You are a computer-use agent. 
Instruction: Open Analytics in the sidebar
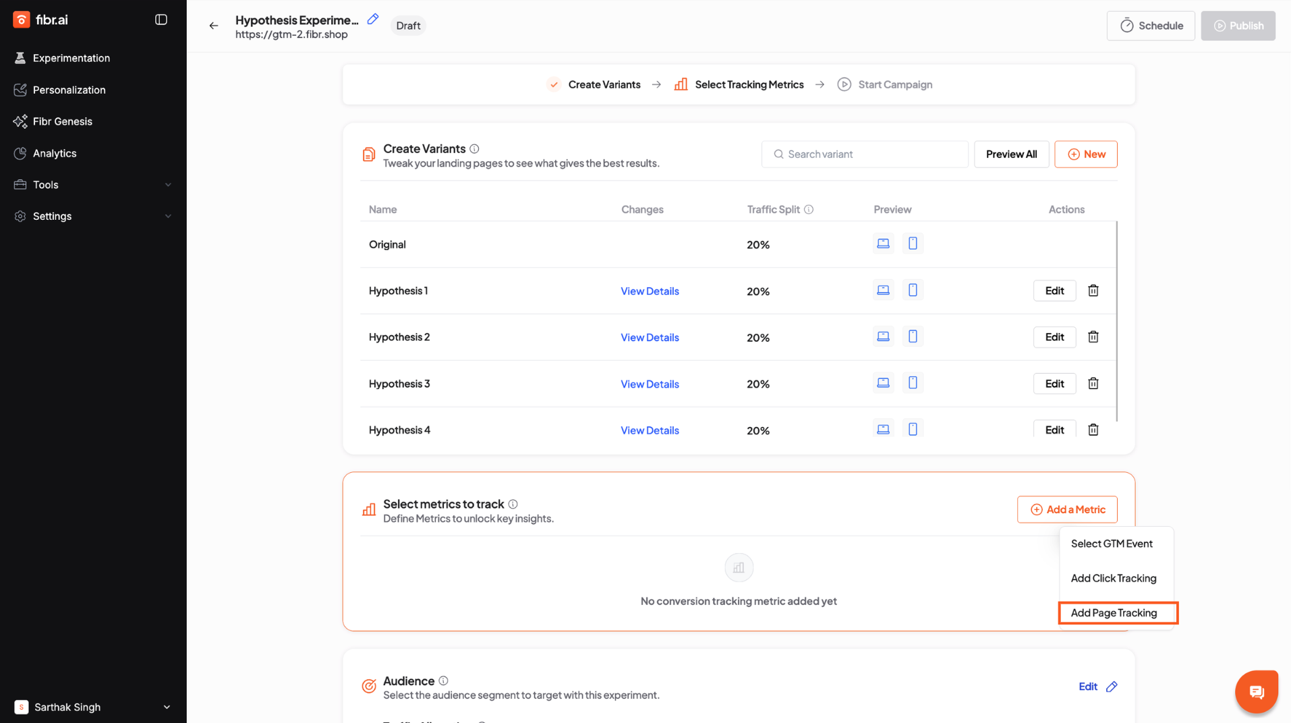click(x=55, y=153)
